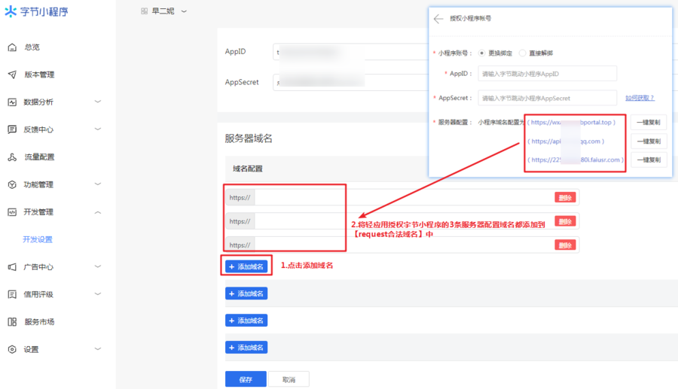The height and width of the screenshot is (389, 678).
Task: Click the main page AppID field
Action: tap(350, 52)
